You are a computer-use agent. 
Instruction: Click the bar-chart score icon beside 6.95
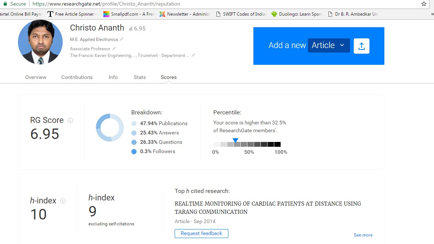[x=130, y=28]
